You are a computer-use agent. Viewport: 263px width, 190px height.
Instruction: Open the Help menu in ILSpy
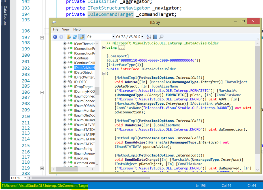tap(77, 29)
